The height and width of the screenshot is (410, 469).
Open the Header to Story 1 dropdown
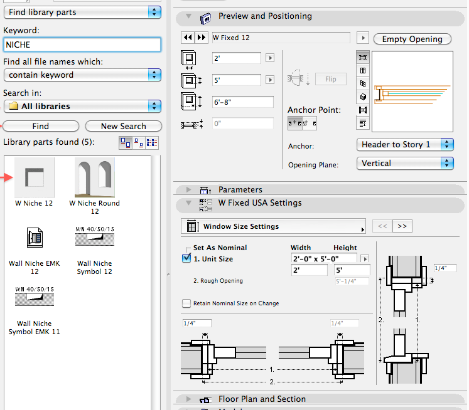(404, 144)
